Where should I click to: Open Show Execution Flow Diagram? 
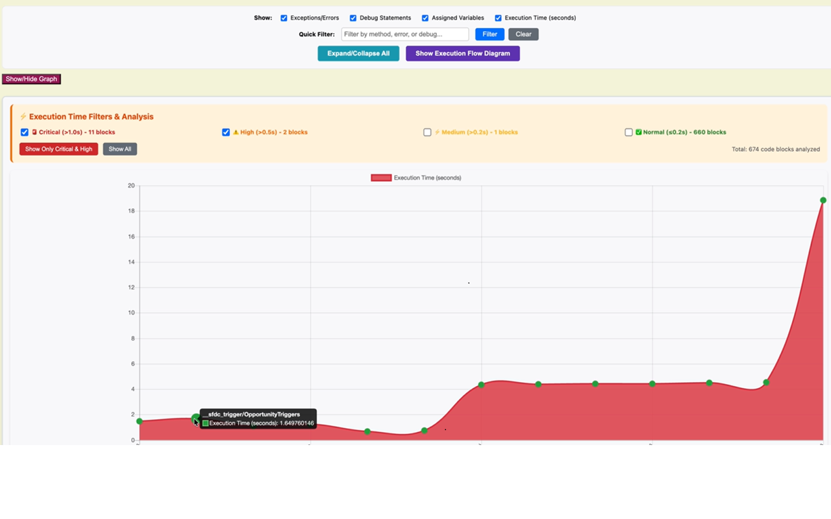coord(463,53)
